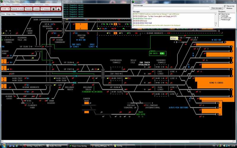This screenshot has width=237, height=148.
Task: Switch to King's Cross SimSig taskbar button
Action: tap(78, 146)
